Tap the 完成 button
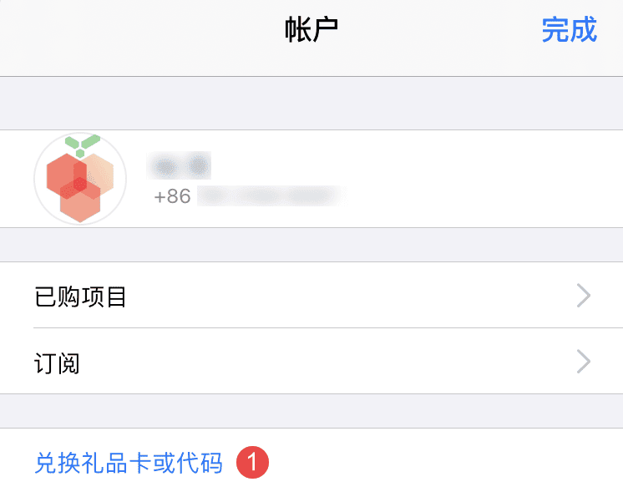Image resolution: width=623 pixels, height=492 pixels. [569, 30]
